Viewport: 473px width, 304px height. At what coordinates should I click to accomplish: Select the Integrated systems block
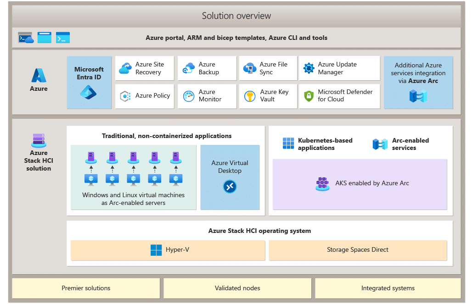pos(388,288)
